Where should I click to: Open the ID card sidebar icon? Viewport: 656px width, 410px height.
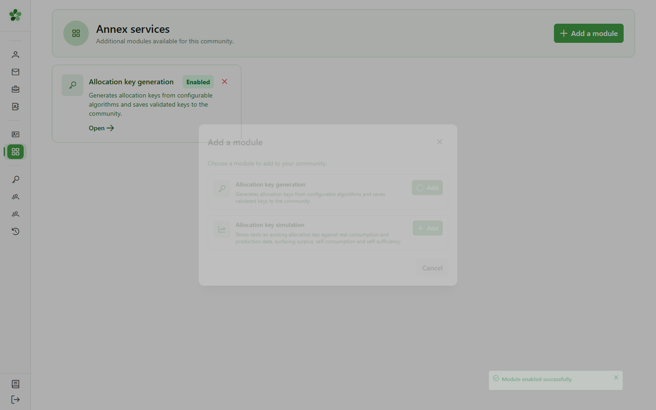tap(15, 134)
